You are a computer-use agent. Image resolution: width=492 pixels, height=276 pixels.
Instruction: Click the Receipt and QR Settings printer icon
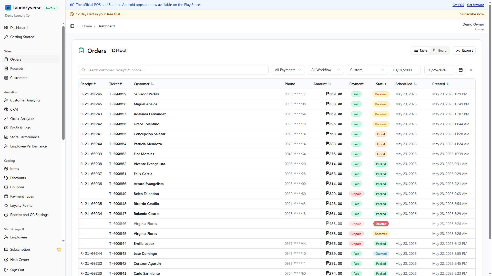click(6, 215)
